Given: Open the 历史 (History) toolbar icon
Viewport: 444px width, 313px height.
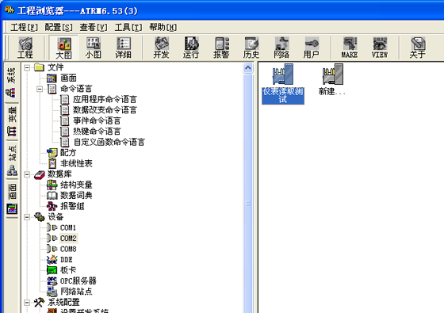Looking at the screenshot, I should pos(251,48).
